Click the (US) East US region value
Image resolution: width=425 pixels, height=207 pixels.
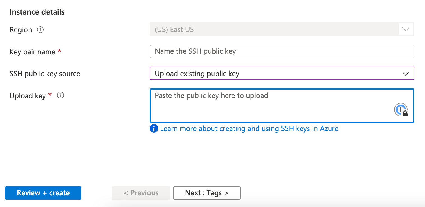pos(174,29)
